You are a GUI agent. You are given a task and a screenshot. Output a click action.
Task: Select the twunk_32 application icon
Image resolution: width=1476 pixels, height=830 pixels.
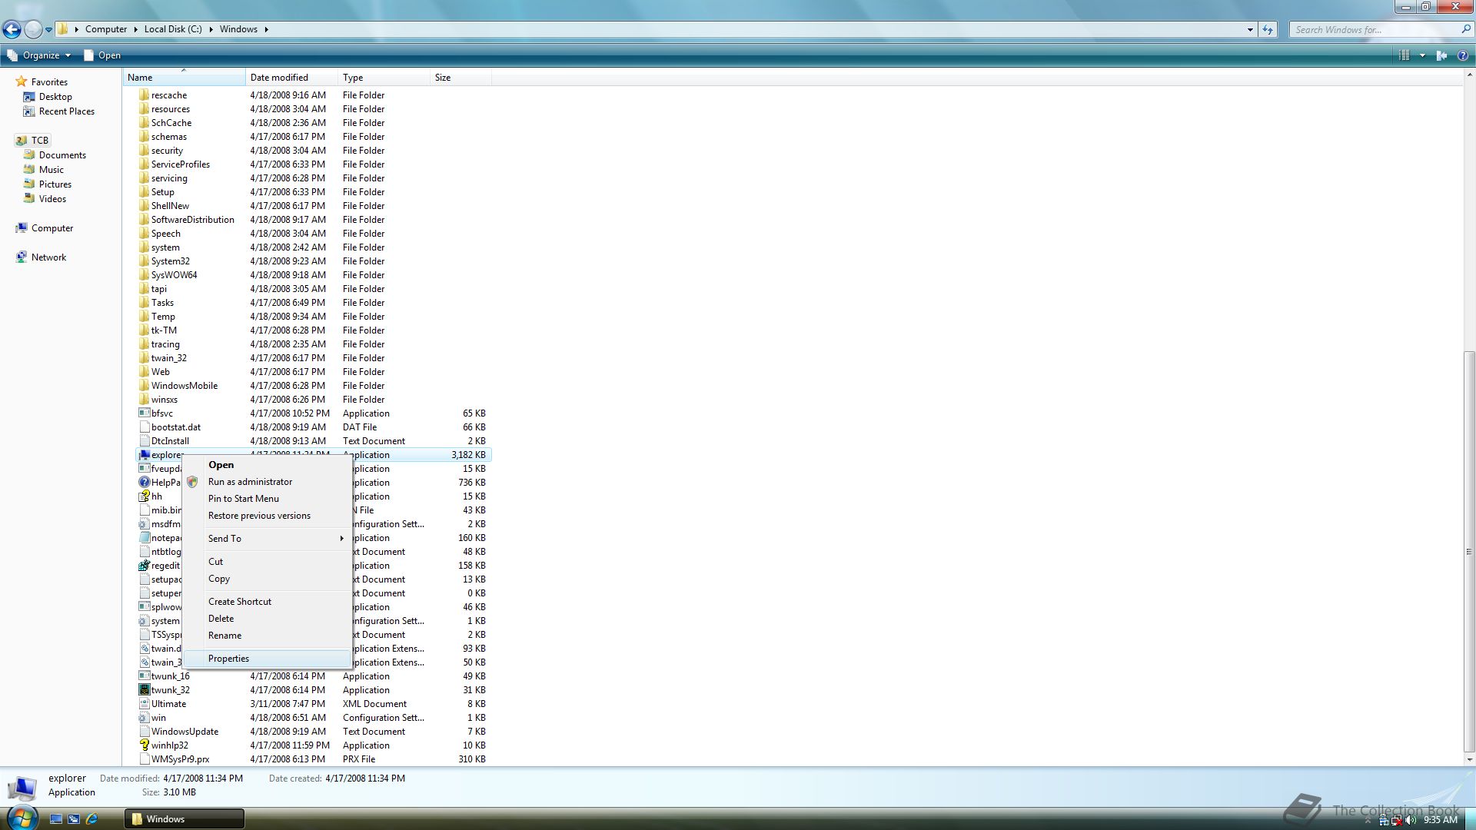[144, 690]
